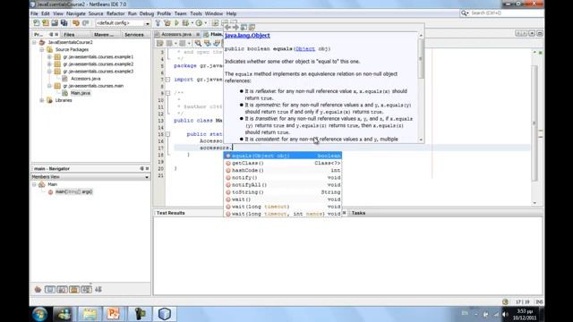
Task: Expand the Libraries node
Action: (x=42, y=100)
